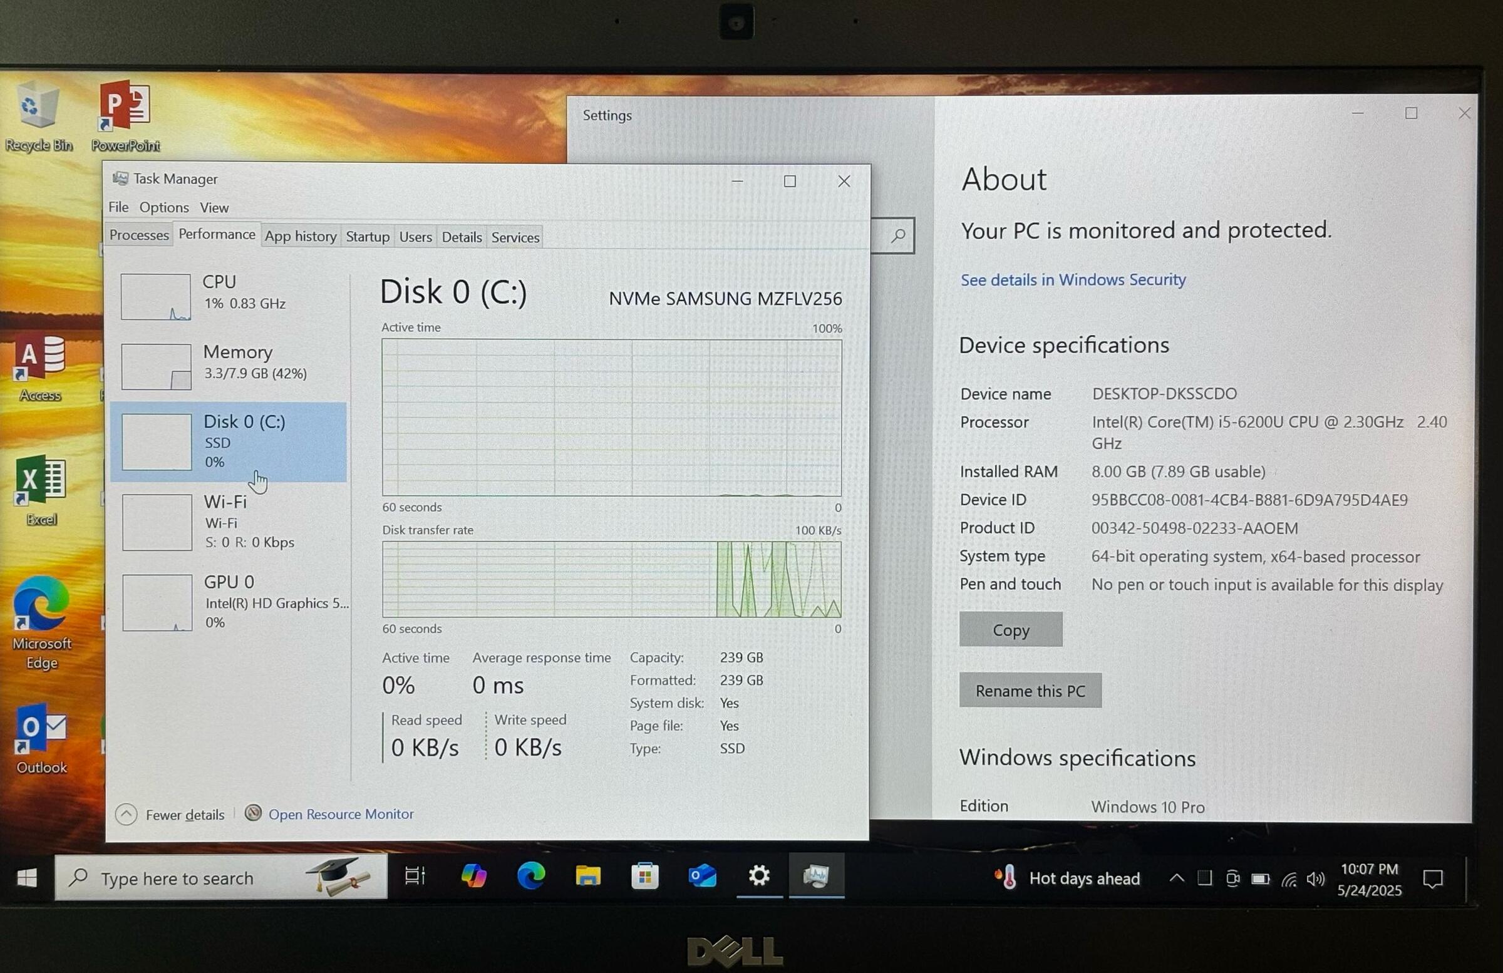Open File Explorer from the taskbar
The height and width of the screenshot is (973, 1503).
[x=587, y=877]
